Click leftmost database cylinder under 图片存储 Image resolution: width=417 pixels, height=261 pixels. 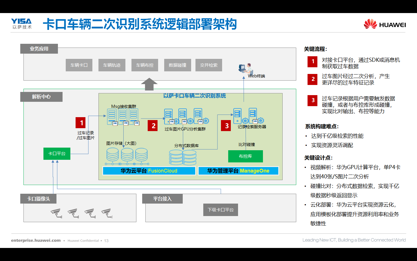(x=112, y=155)
